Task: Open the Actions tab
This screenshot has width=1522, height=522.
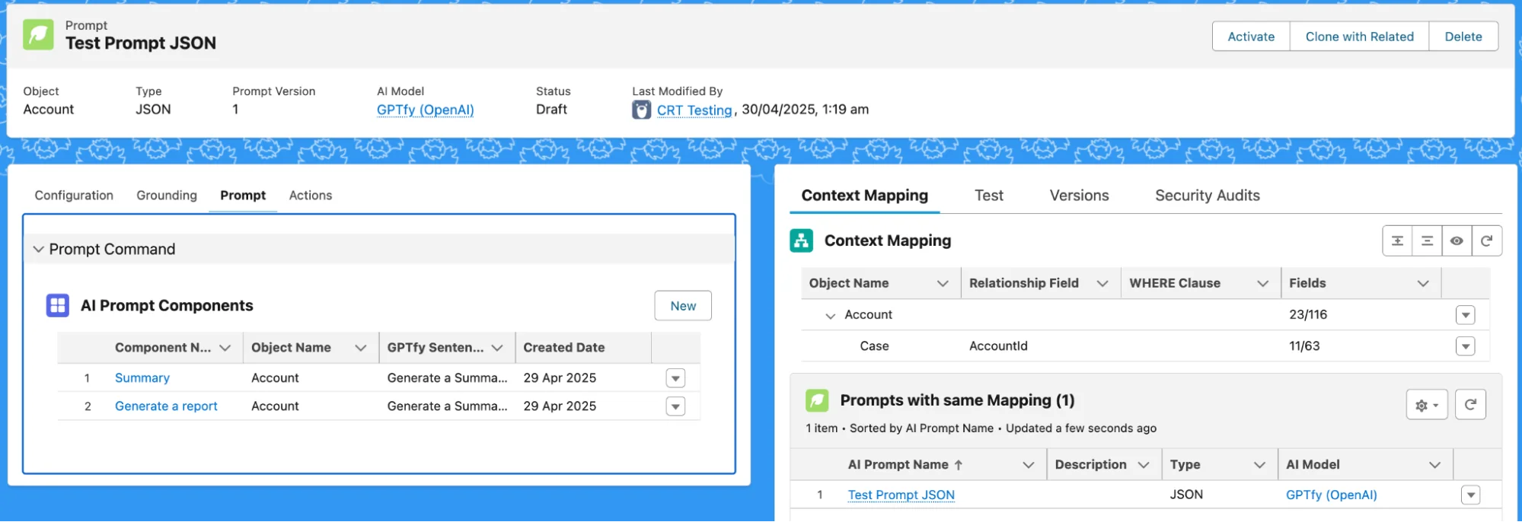Action: tap(311, 196)
